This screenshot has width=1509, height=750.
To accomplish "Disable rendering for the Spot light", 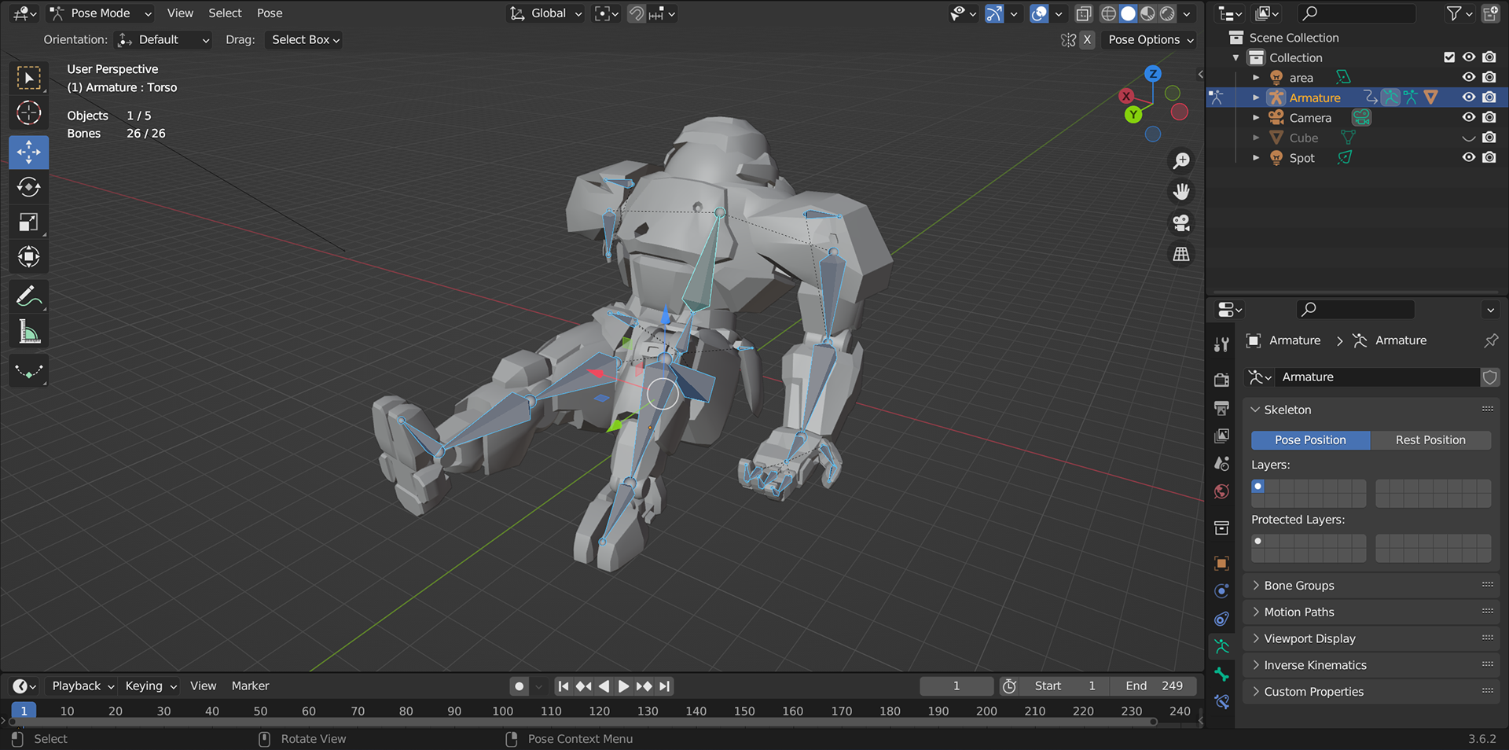I will 1489,157.
